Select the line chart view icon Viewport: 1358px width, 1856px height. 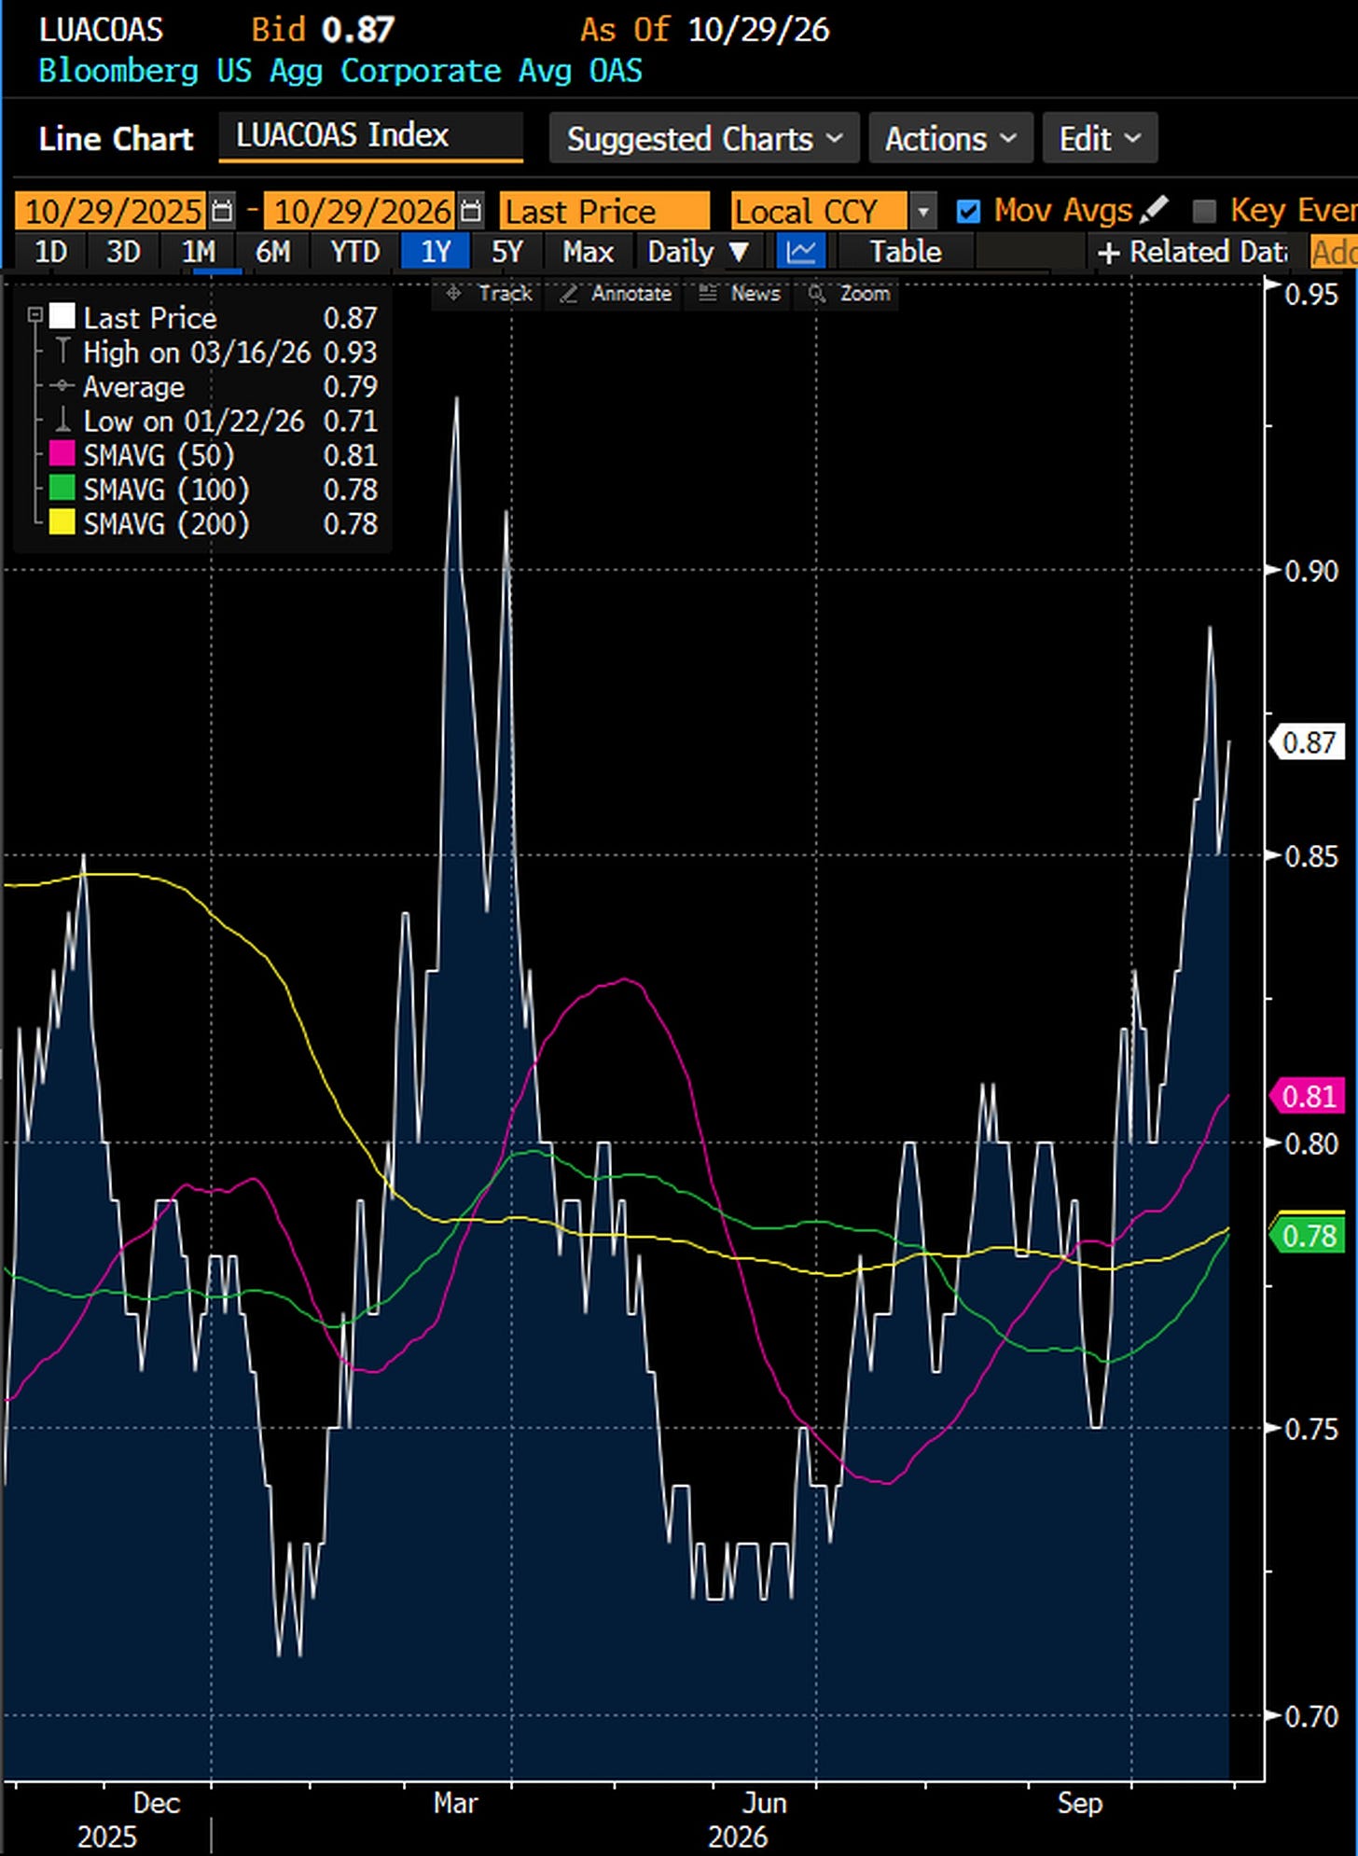(x=801, y=252)
